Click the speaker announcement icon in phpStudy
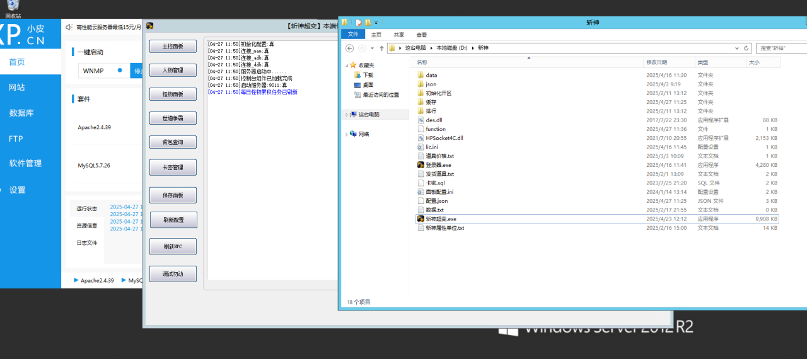The height and width of the screenshot is (359, 807). coord(69,27)
